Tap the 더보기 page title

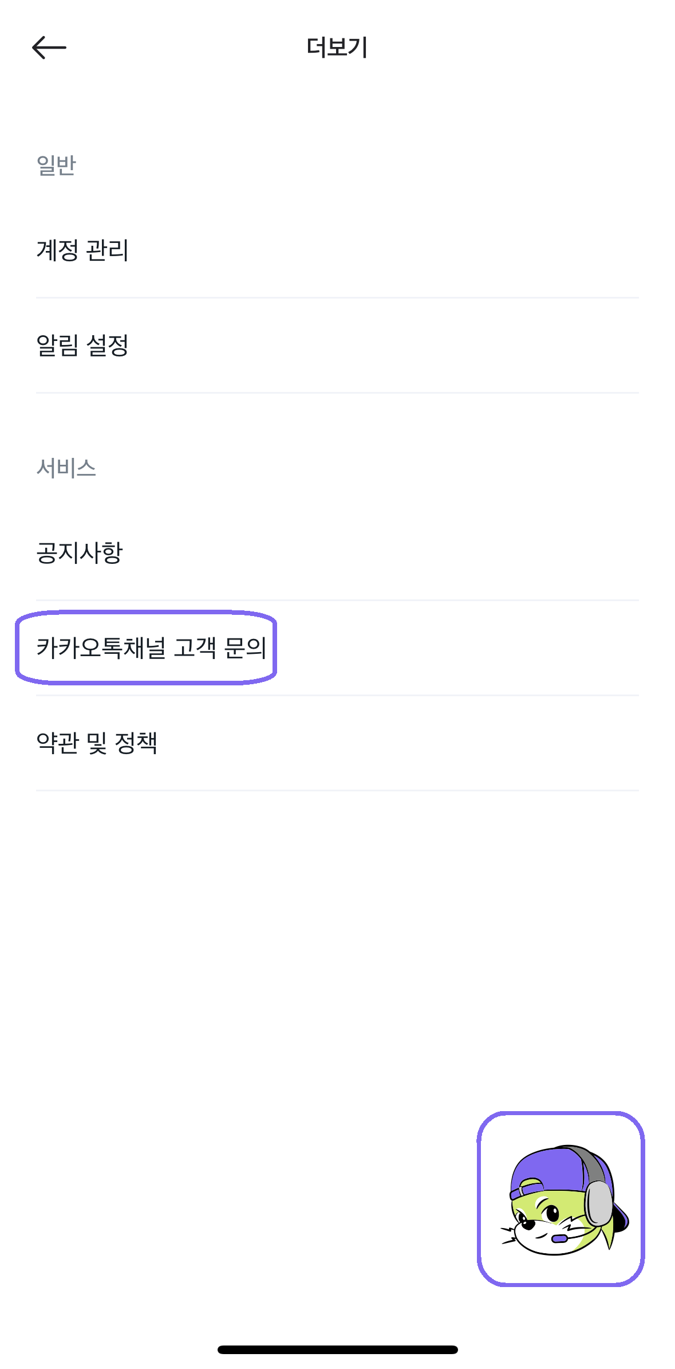coord(337,48)
